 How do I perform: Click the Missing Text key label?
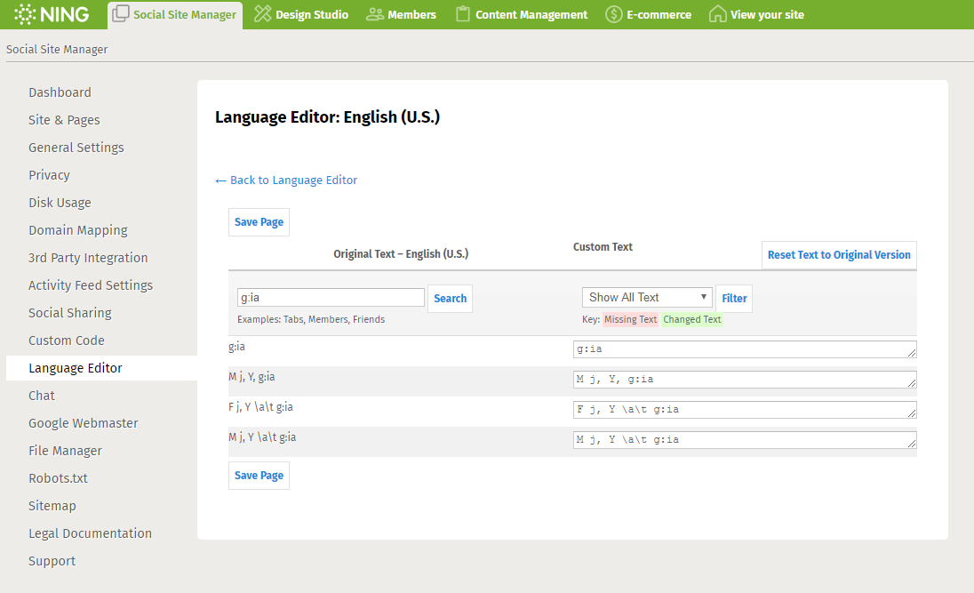[x=630, y=319]
